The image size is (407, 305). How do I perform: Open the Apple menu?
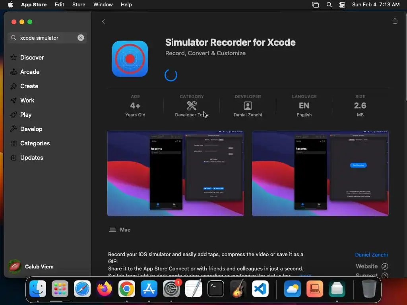click(10, 4)
